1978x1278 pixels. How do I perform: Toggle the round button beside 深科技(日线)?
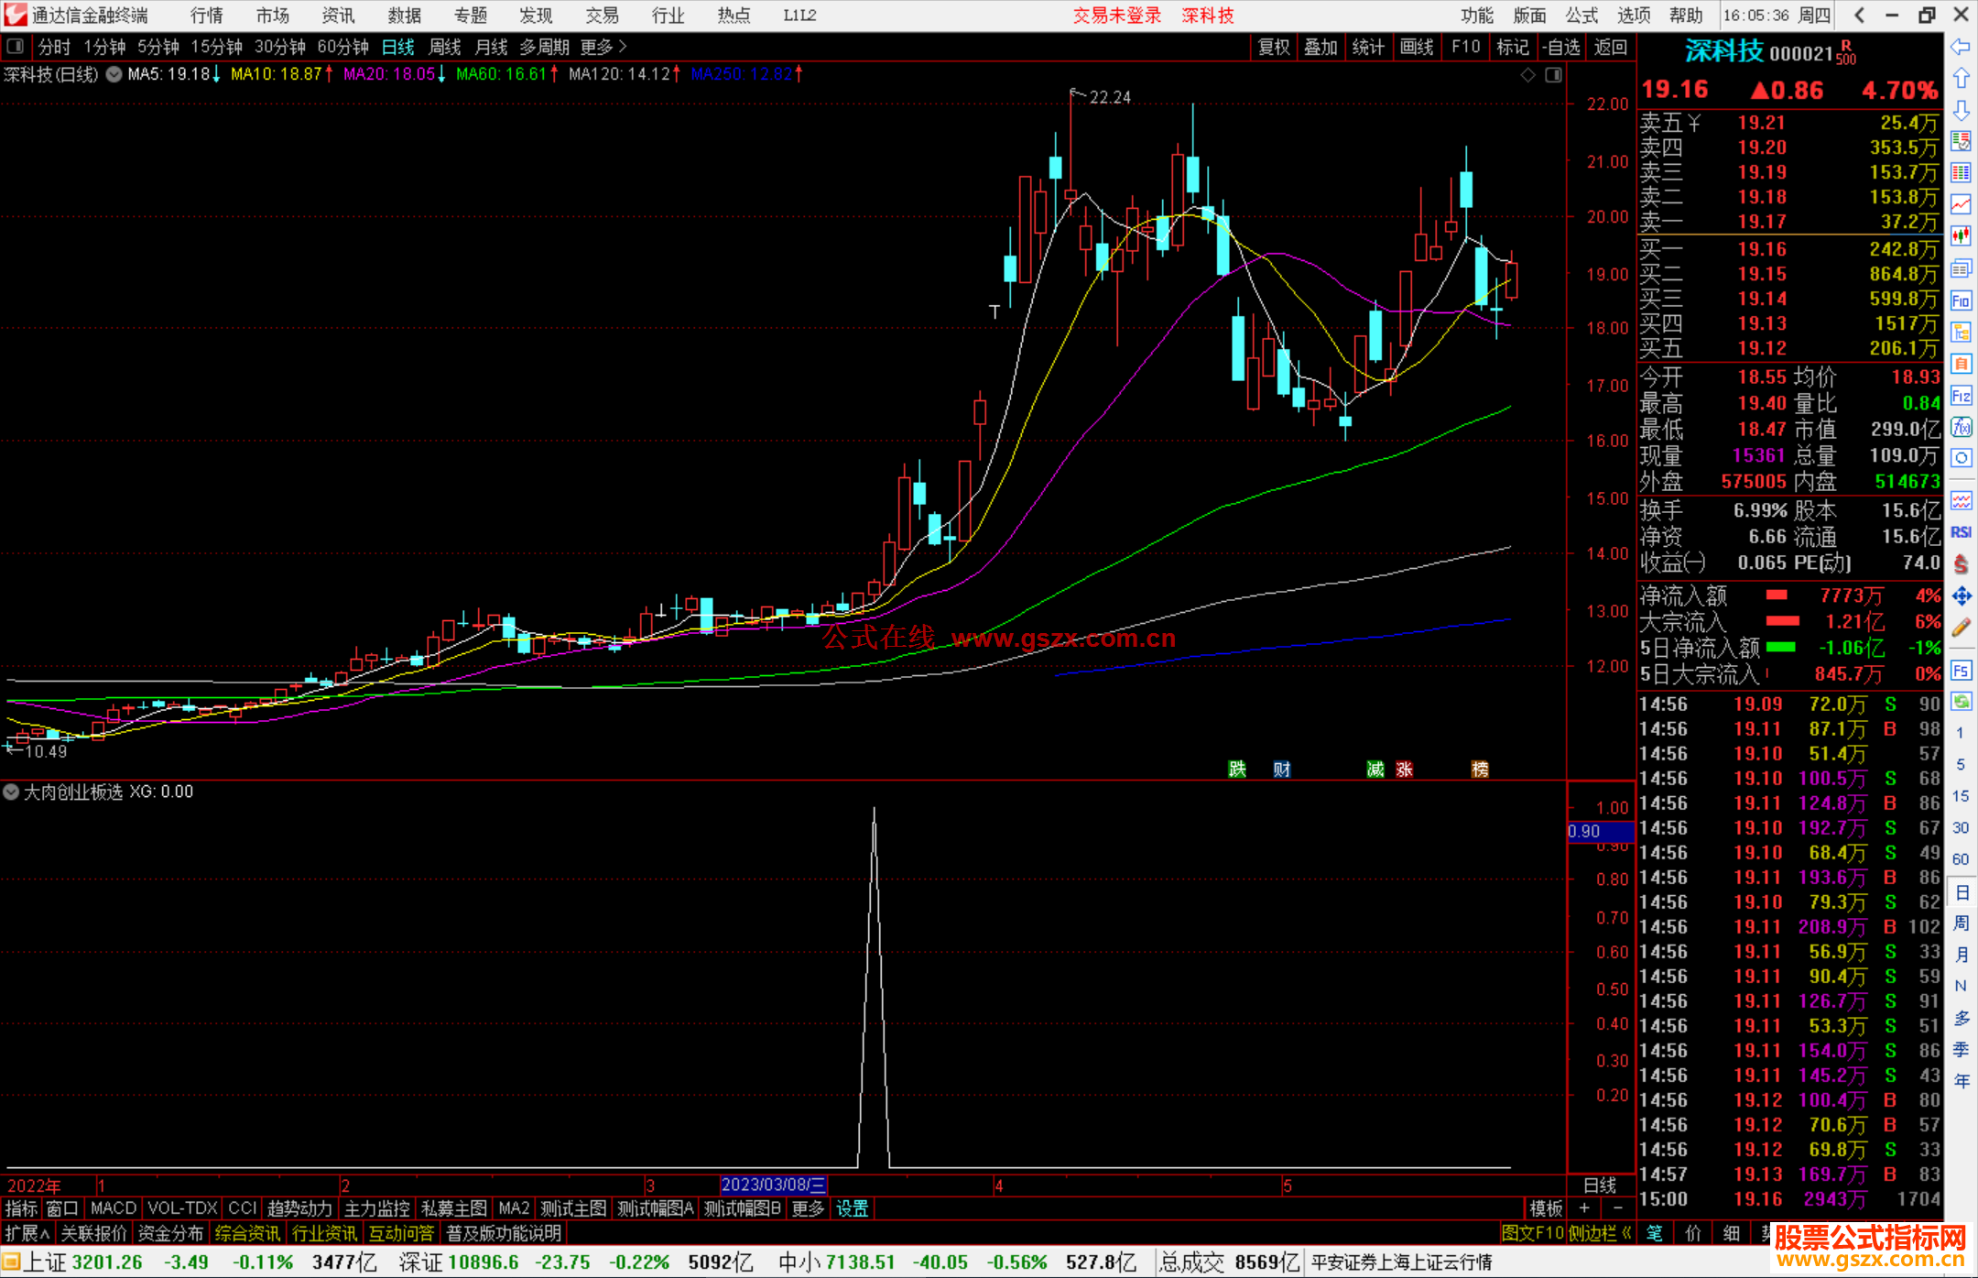point(114,74)
